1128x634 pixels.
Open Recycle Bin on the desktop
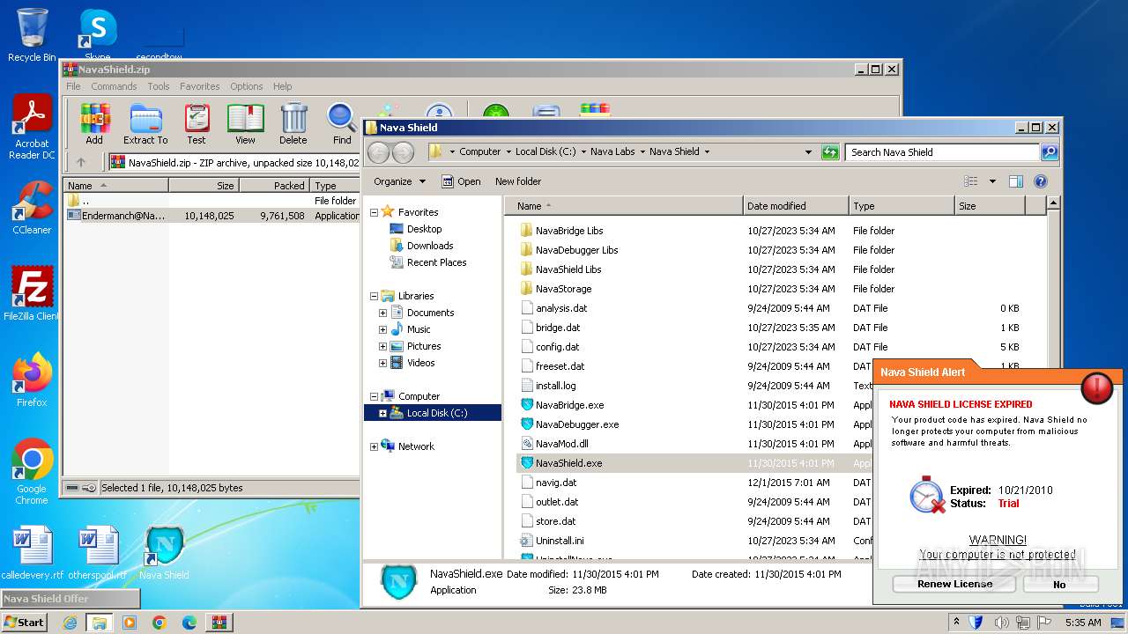point(32,35)
